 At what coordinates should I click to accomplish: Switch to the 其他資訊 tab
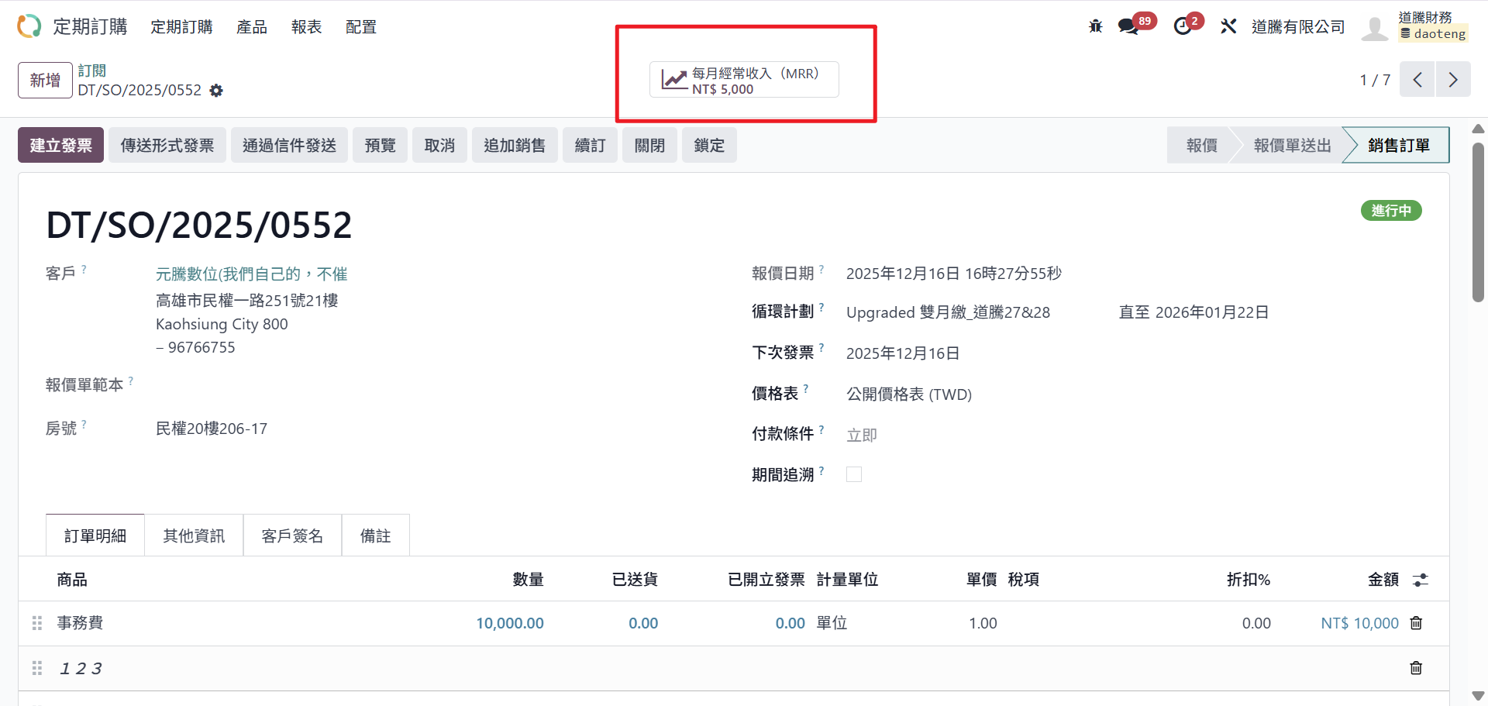pyautogui.click(x=194, y=536)
